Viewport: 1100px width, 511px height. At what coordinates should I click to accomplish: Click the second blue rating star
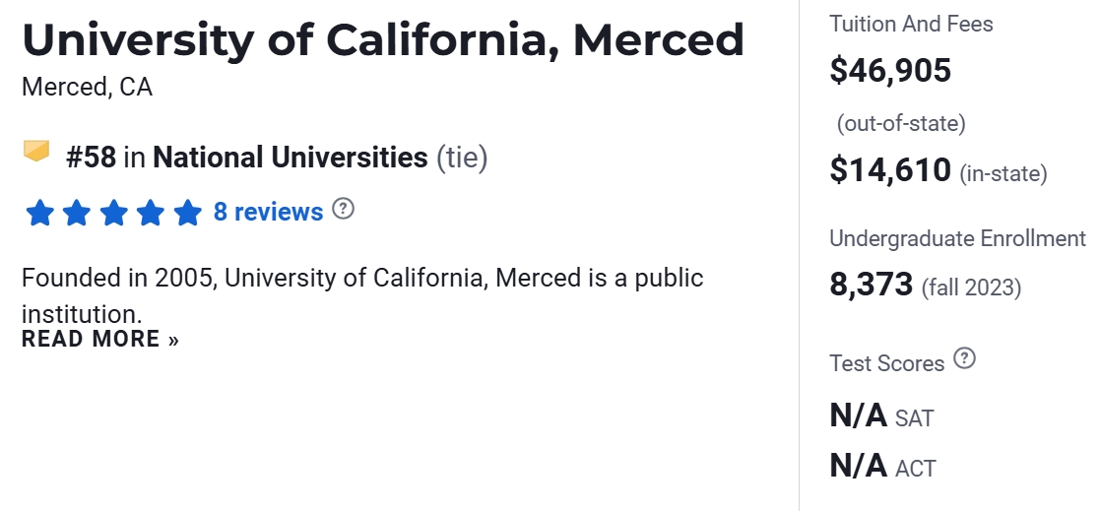pos(77,213)
